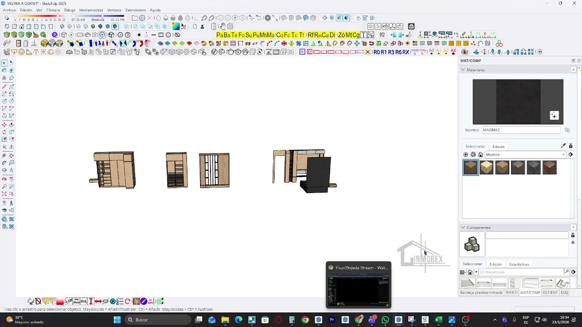Open the In Model home icon in Materiales

pos(481,154)
